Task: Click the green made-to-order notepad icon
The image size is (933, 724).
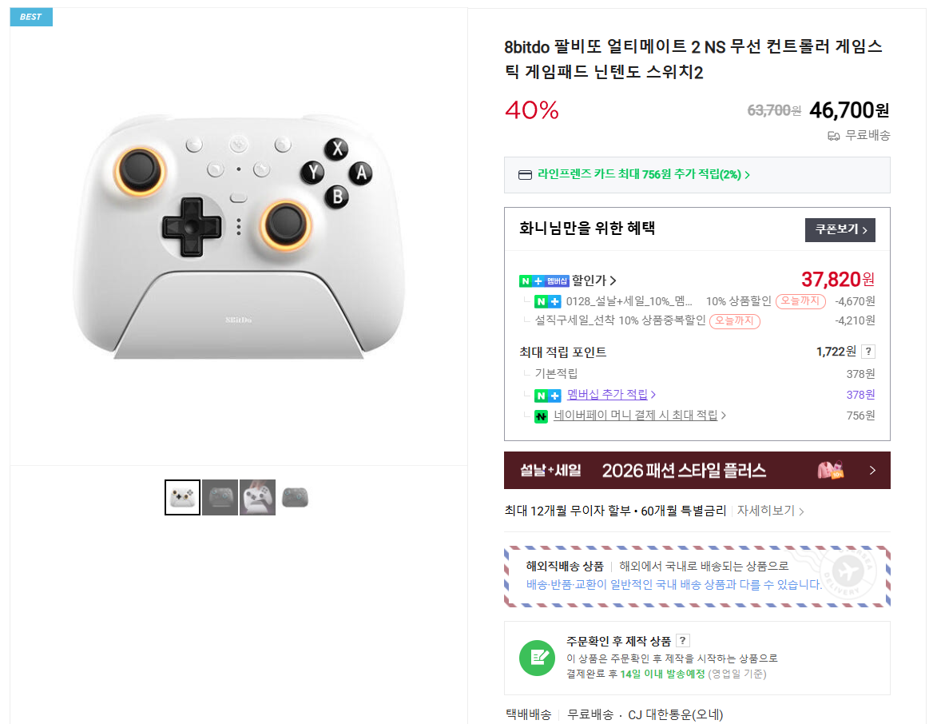Action: pos(537,658)
